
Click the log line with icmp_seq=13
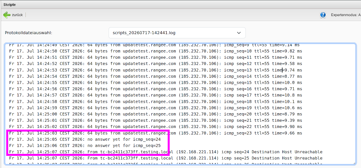[156, 70]
